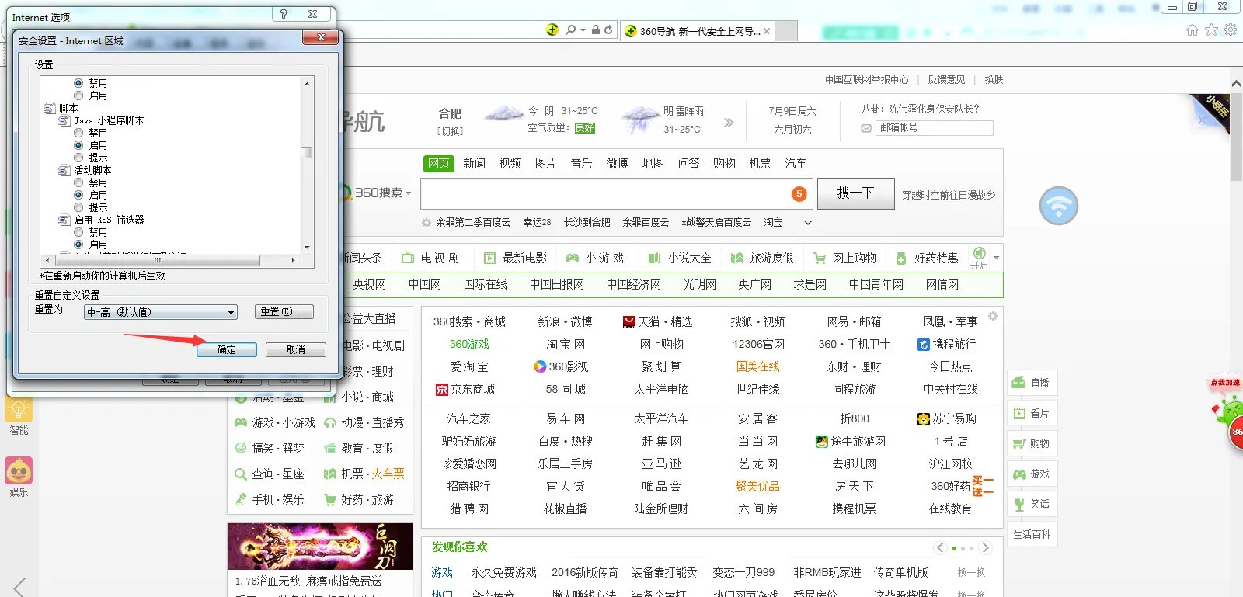Viewport: 1243px width, 597px height.
Task: Click the 换肤 link
Action: pos(994,79)
